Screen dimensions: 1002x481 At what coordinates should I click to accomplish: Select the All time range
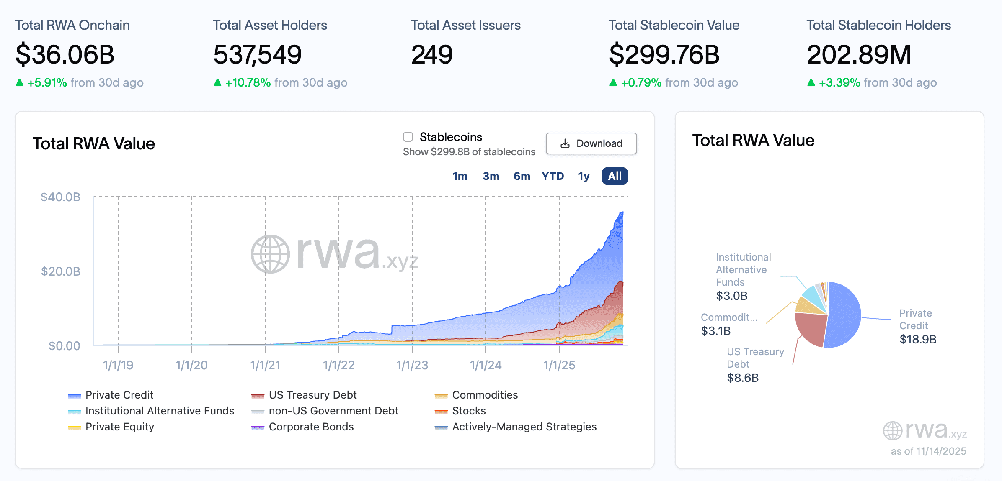615,176
